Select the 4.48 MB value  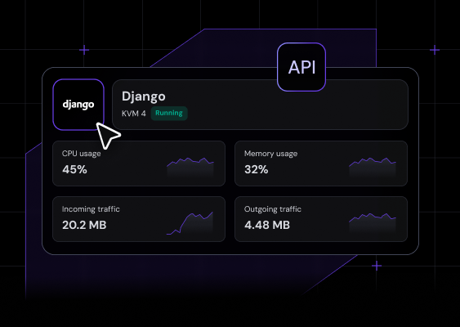267,225
